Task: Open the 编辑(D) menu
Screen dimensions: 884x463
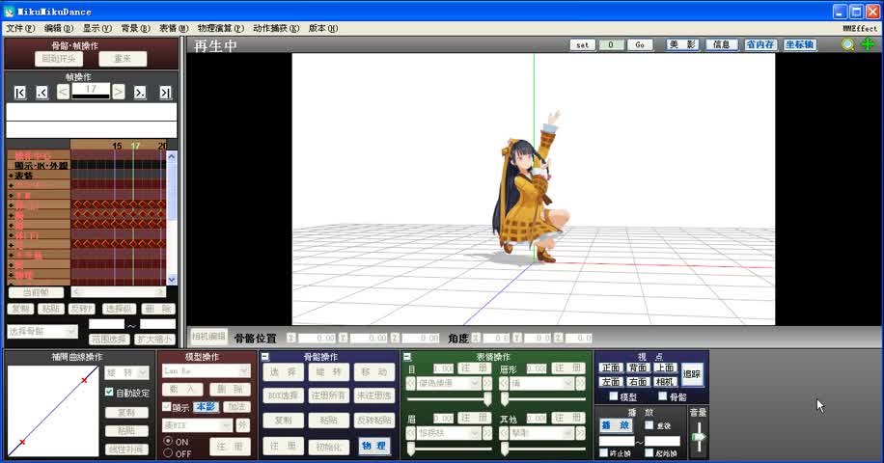Action: click(x=59, y=28)
